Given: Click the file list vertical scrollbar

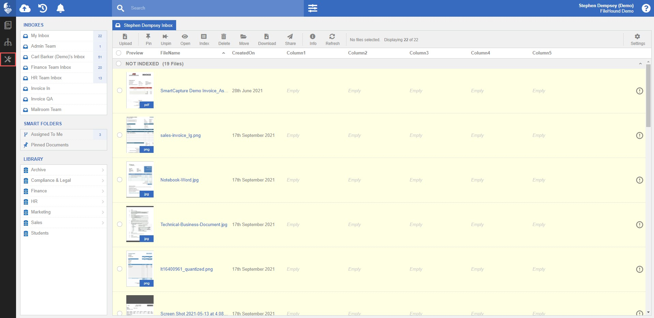Looking at the screenshot, I should [x=648, y=95].
